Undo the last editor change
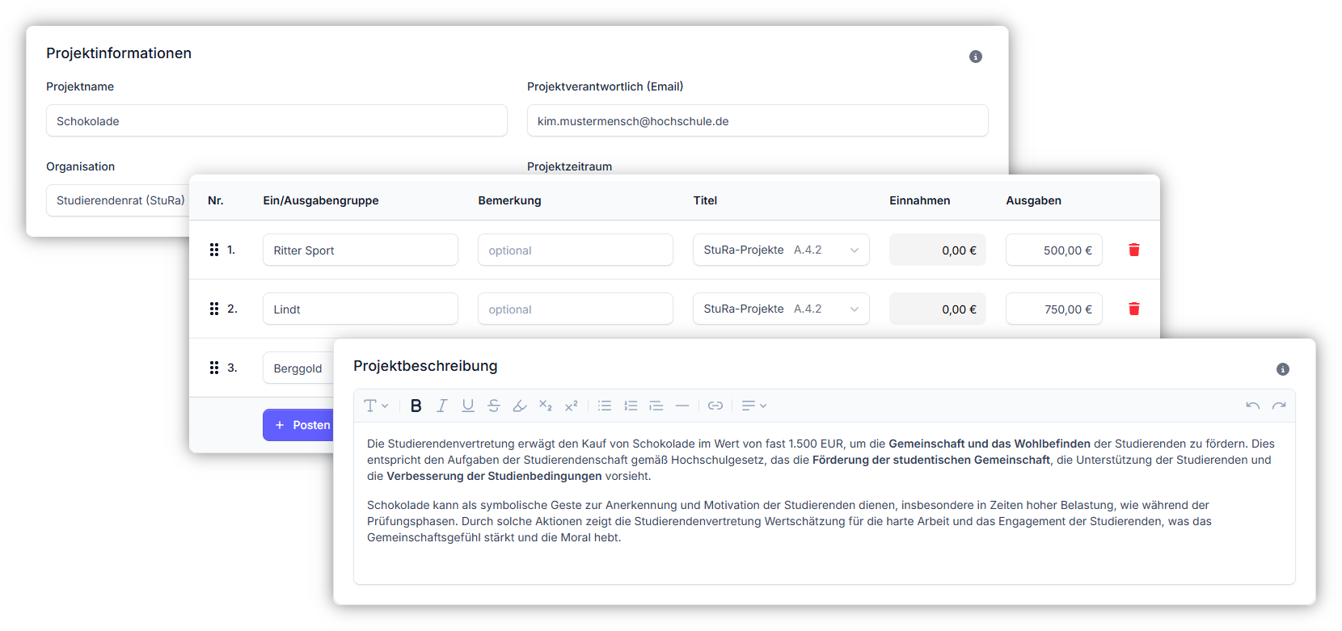The image size is (1342, 631). tap(1252, 406)
